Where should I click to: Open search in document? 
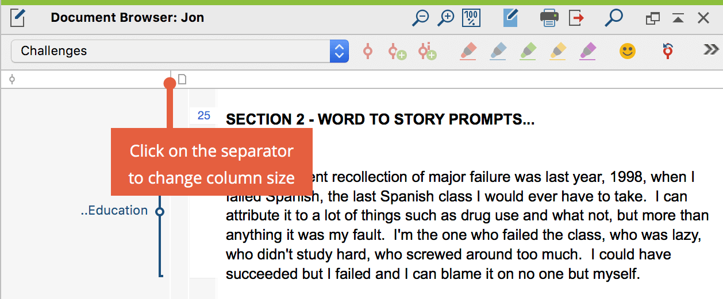click(x=614, y=18)
